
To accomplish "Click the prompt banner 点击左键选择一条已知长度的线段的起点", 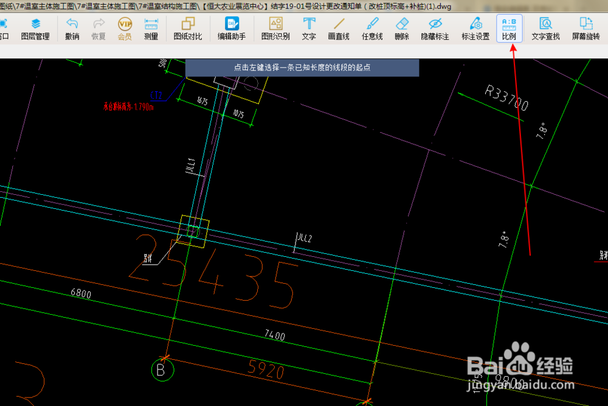I will [302, 68].
